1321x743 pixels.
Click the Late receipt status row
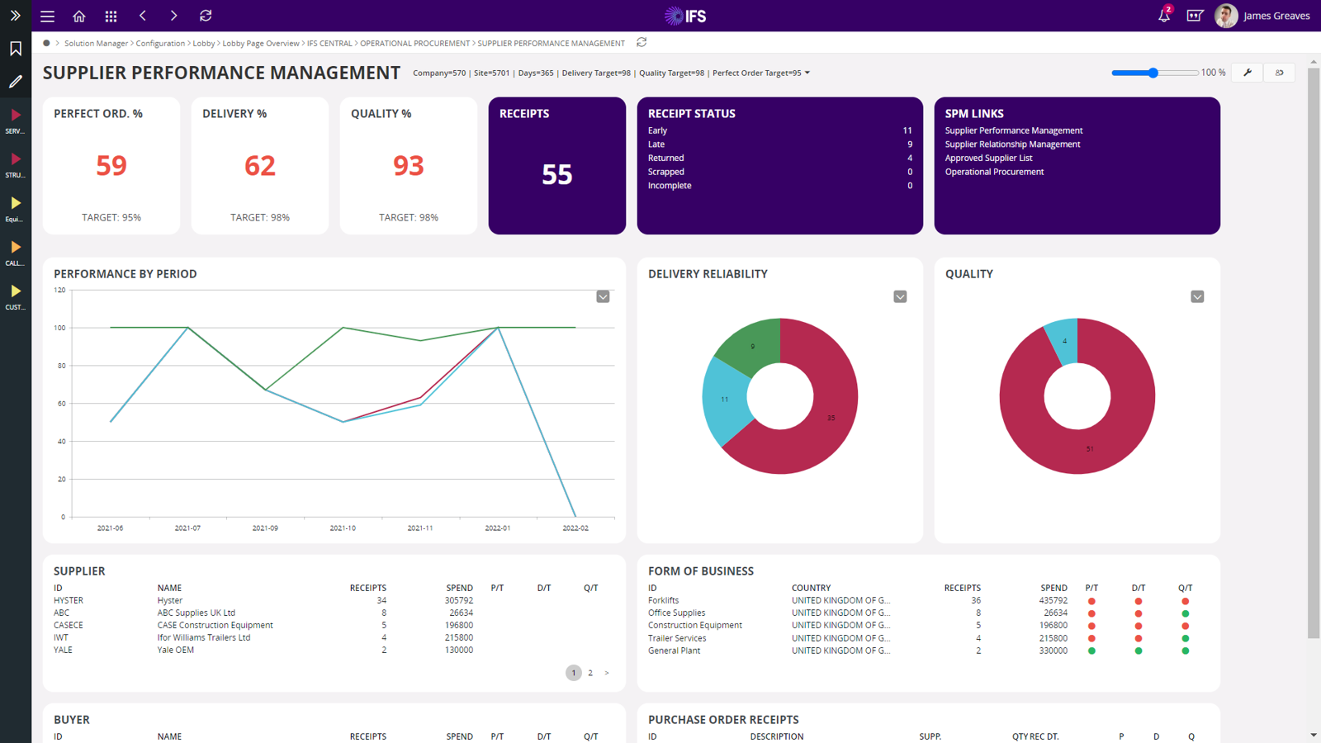(780, 144)
